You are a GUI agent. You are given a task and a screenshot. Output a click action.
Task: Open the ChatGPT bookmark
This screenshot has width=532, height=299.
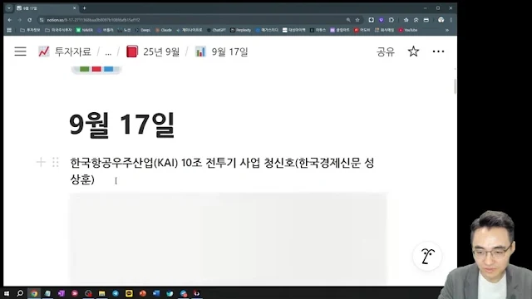pos(216,30)
